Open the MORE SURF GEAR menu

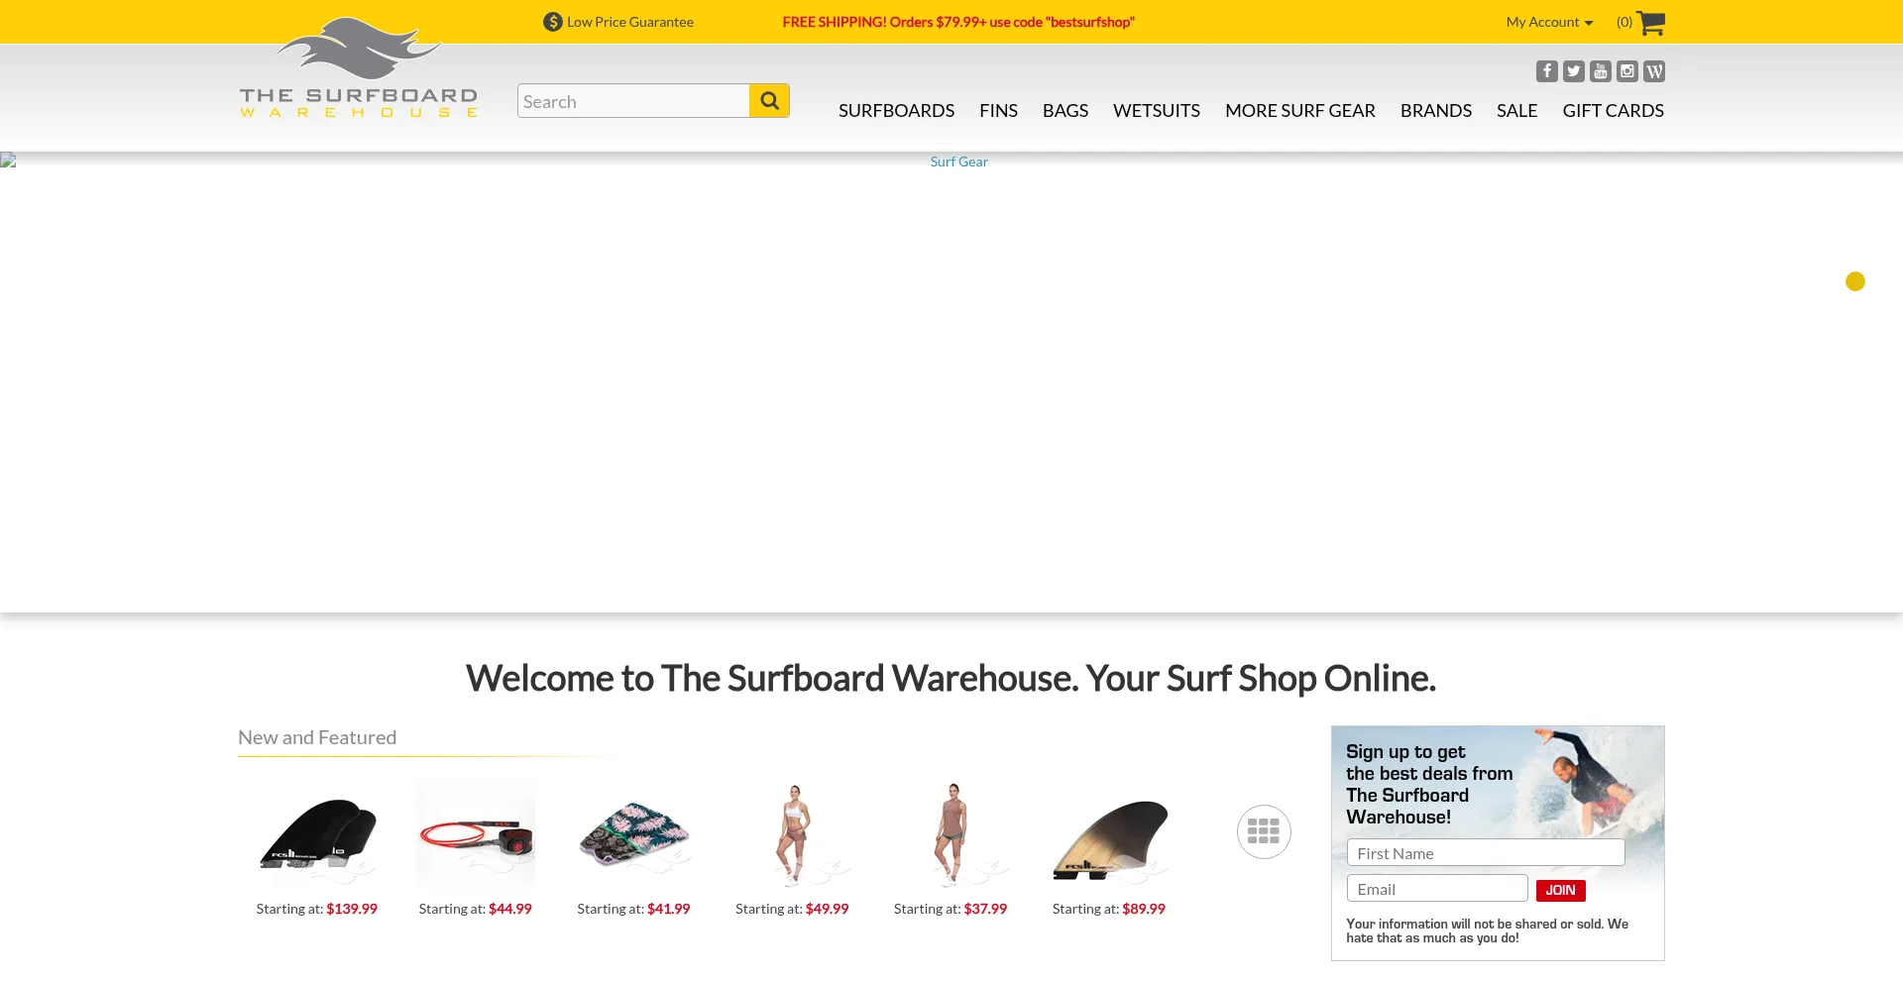(1300, 110)
